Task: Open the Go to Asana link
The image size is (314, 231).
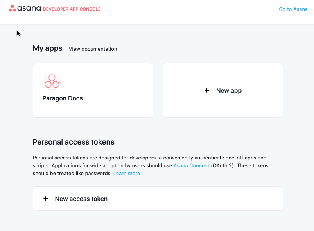Action: coord(293,9)
